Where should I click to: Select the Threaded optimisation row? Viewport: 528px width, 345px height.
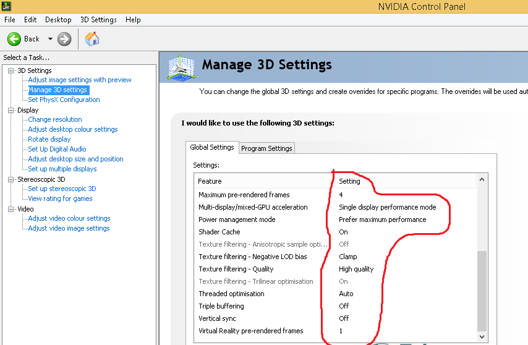tap(335, 294)
